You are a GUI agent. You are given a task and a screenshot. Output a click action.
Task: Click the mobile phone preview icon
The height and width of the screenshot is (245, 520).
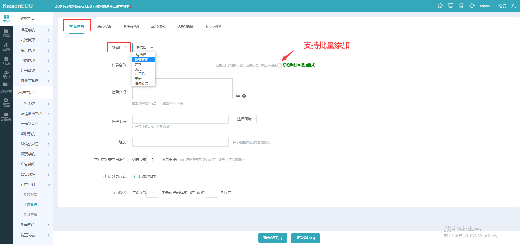coord(461,6)
